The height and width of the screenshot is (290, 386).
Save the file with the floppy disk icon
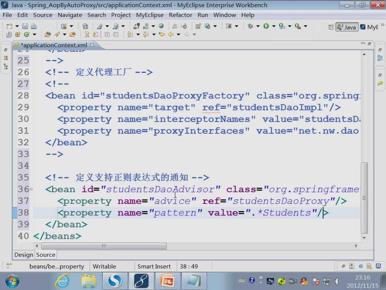click(x=25, y=26)
